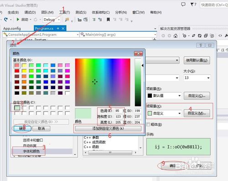Select pure red basic color swatch
The height and width of the screenshot is (181, 228).
17,71
